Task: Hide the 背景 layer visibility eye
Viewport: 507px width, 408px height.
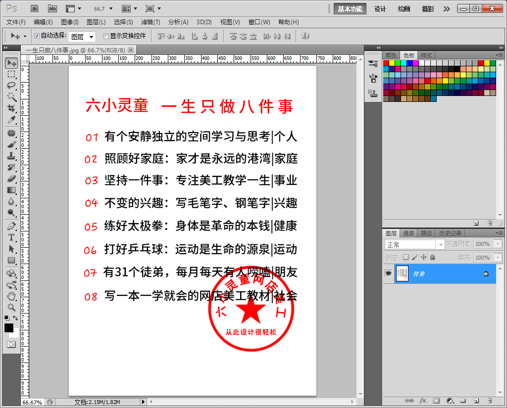Action: [388, 273]
